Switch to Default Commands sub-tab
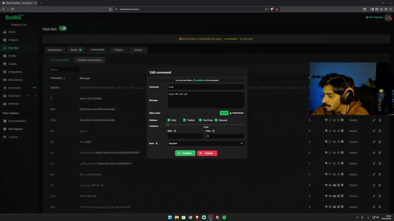The image size is (394, 221). 89,60
